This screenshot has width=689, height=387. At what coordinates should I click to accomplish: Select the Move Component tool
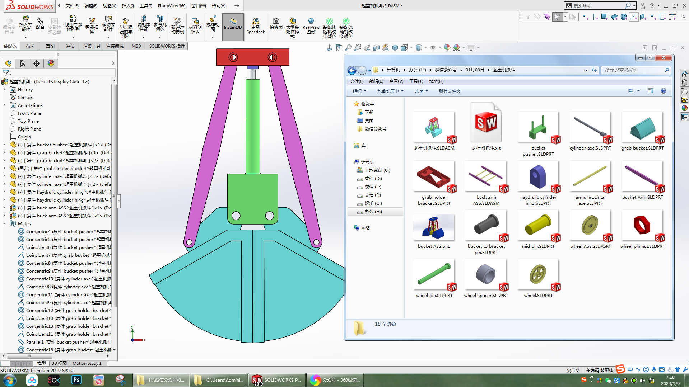108,24
